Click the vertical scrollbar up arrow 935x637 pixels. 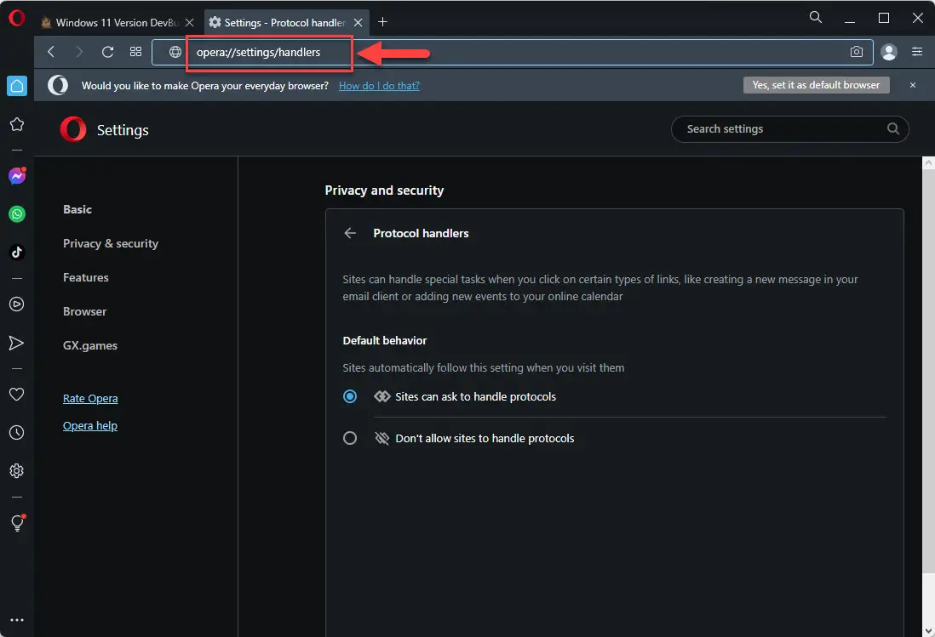(x=928, y=162)
